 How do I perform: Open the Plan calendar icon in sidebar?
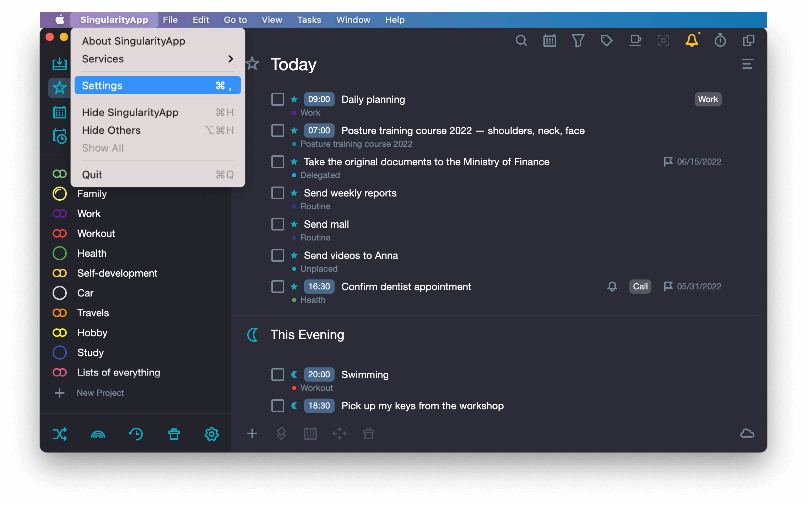click(59, 112)
